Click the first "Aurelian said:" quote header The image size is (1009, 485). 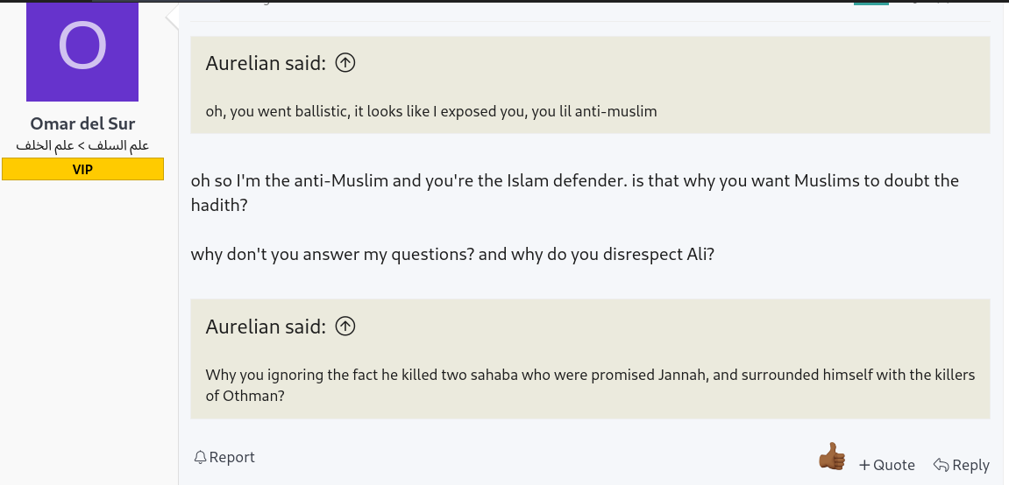[x=266, y=63]
